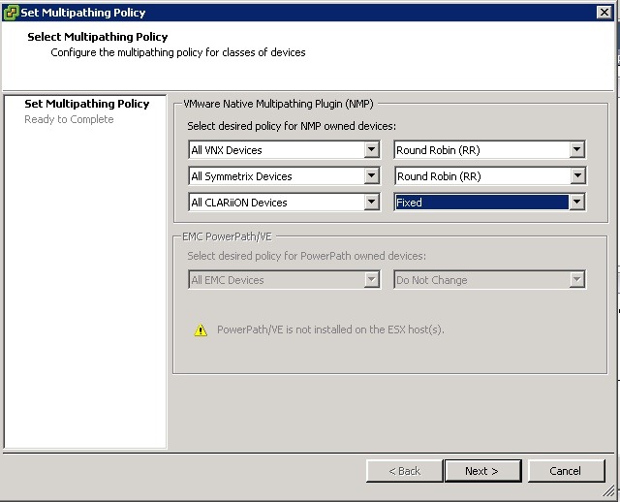This screenshot has width=620, height=502.
Task: Click the PowerPath/VE not installed warning message
Action: [330, 329]
